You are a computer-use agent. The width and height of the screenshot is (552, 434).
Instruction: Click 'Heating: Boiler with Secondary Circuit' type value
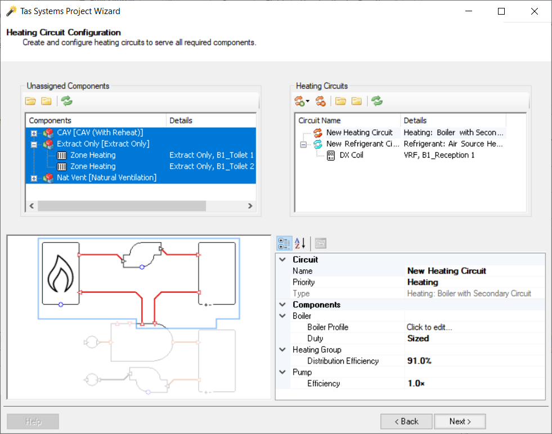click(x=469, y=293)
